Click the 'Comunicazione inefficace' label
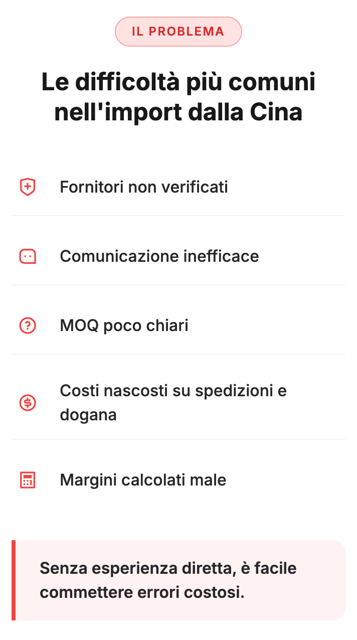The height and width of the screenshot is (640, 357). tap(159, 256)
